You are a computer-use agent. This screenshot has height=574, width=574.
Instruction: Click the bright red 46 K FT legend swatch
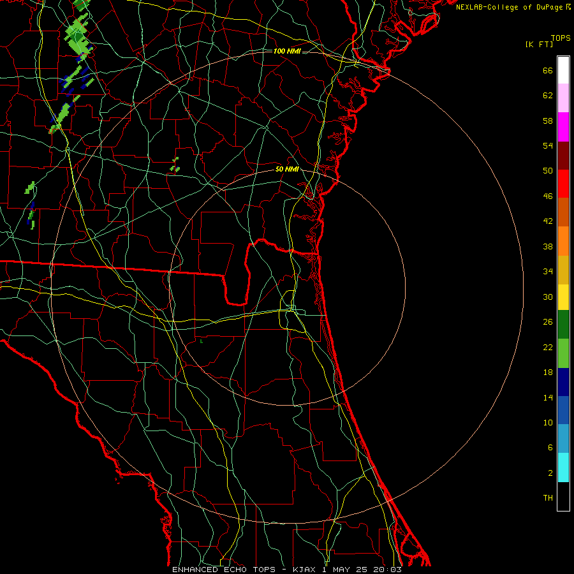pos(563,184)
